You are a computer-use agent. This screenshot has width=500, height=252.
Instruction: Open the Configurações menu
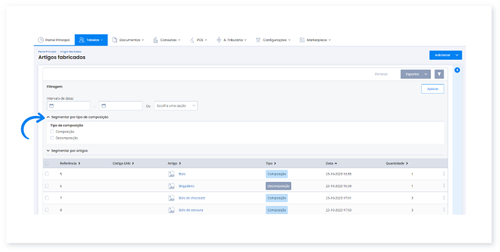(x=275, y=40)
